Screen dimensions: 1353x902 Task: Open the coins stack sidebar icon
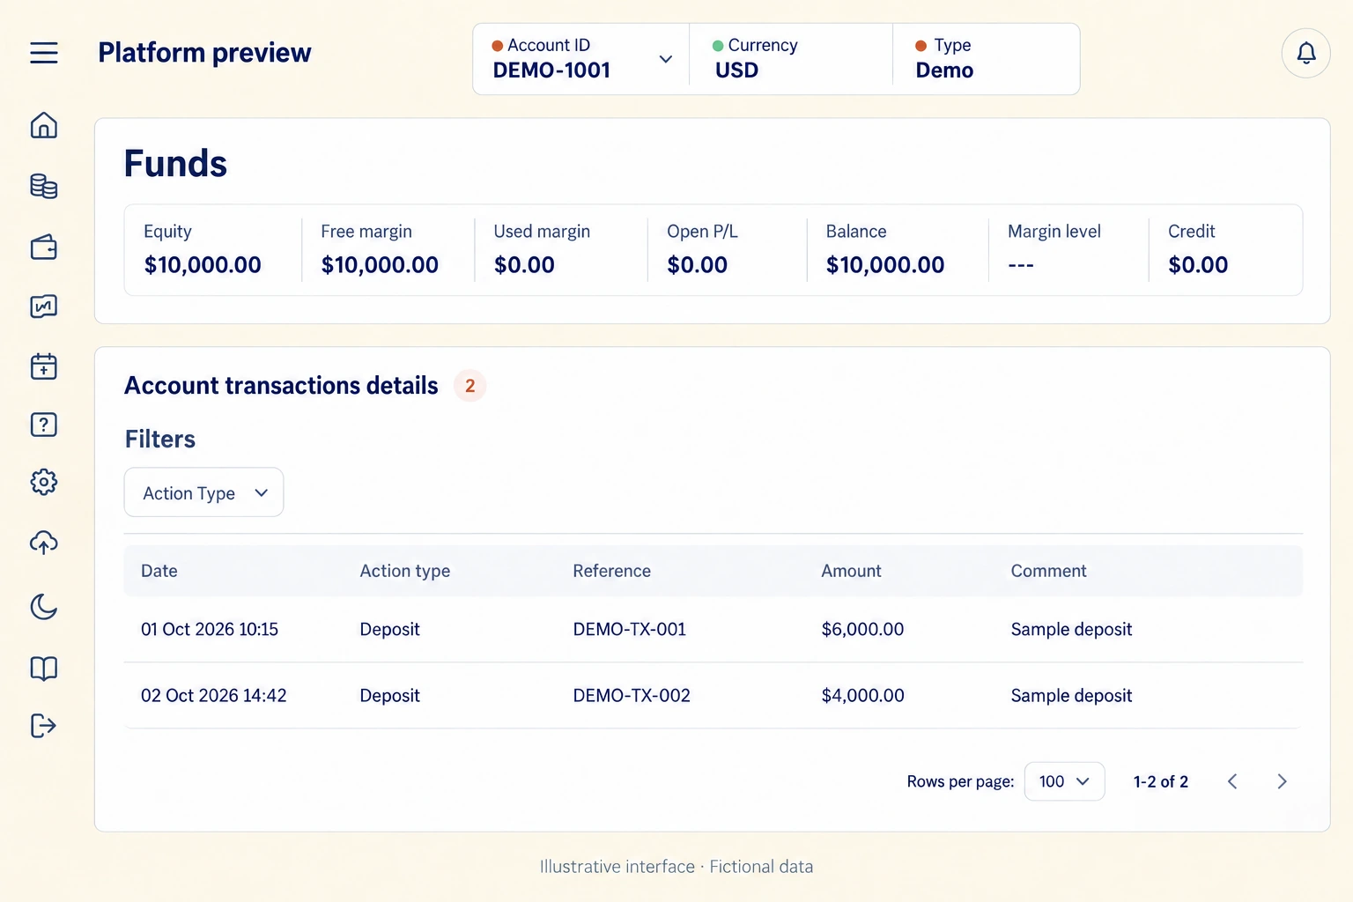(44, 186)
